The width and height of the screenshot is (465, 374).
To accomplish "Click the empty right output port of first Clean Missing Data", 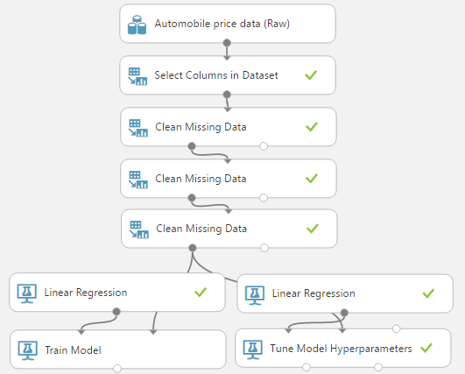I will tap(264, 146).
